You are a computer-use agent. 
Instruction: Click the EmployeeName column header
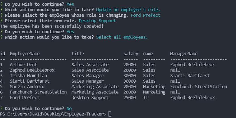point(25,53)
